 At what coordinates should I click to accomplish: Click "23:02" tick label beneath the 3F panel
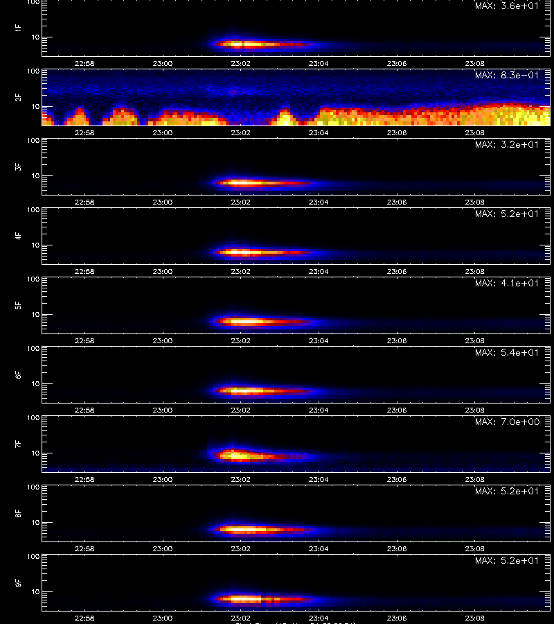(x=240, y=202)
